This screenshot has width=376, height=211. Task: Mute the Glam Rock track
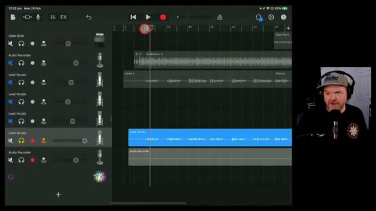11,43
